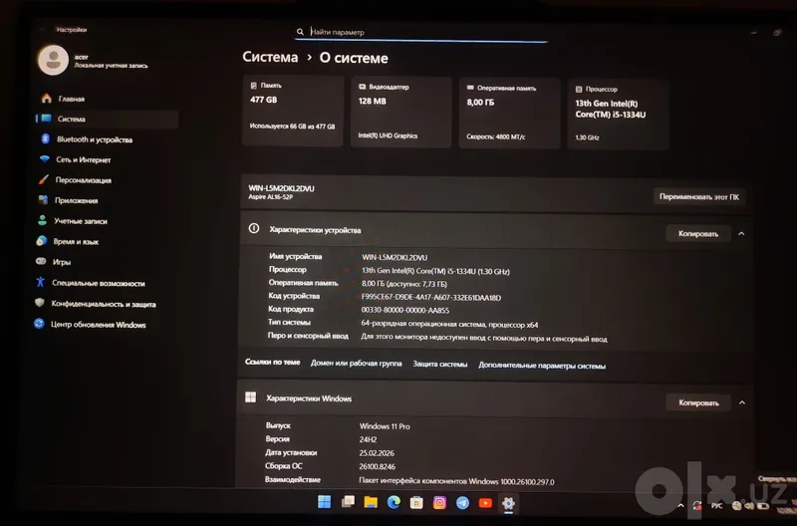Select the 25.02.2026 install date
The height and width of the screenshot is (526, 797).
tap(377, 453)
